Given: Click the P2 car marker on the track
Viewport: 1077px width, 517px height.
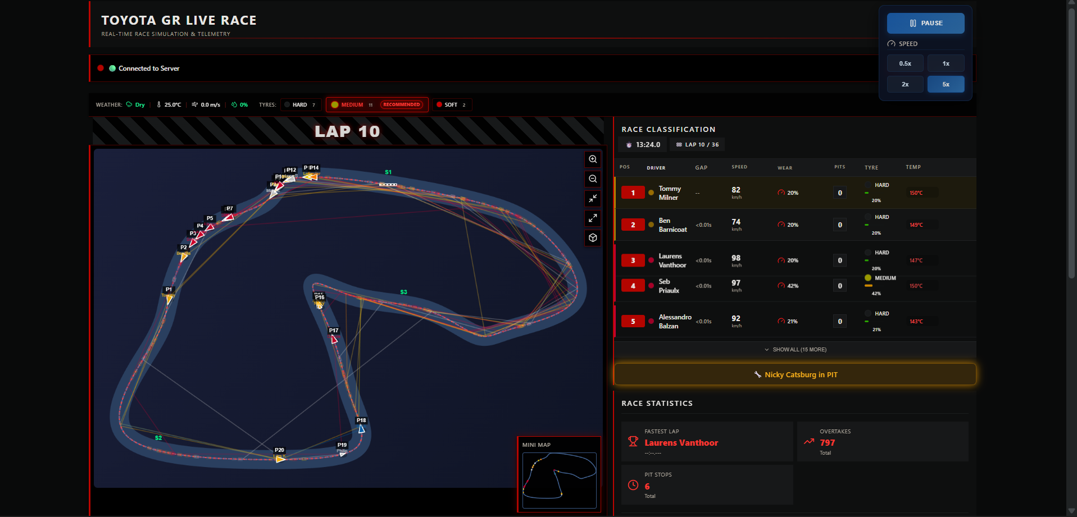Looking at the screenshot, I should coord(184,257).
